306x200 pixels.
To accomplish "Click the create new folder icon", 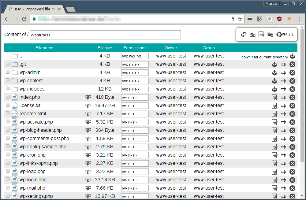I will pyautogui.click(x=270, y=35).
